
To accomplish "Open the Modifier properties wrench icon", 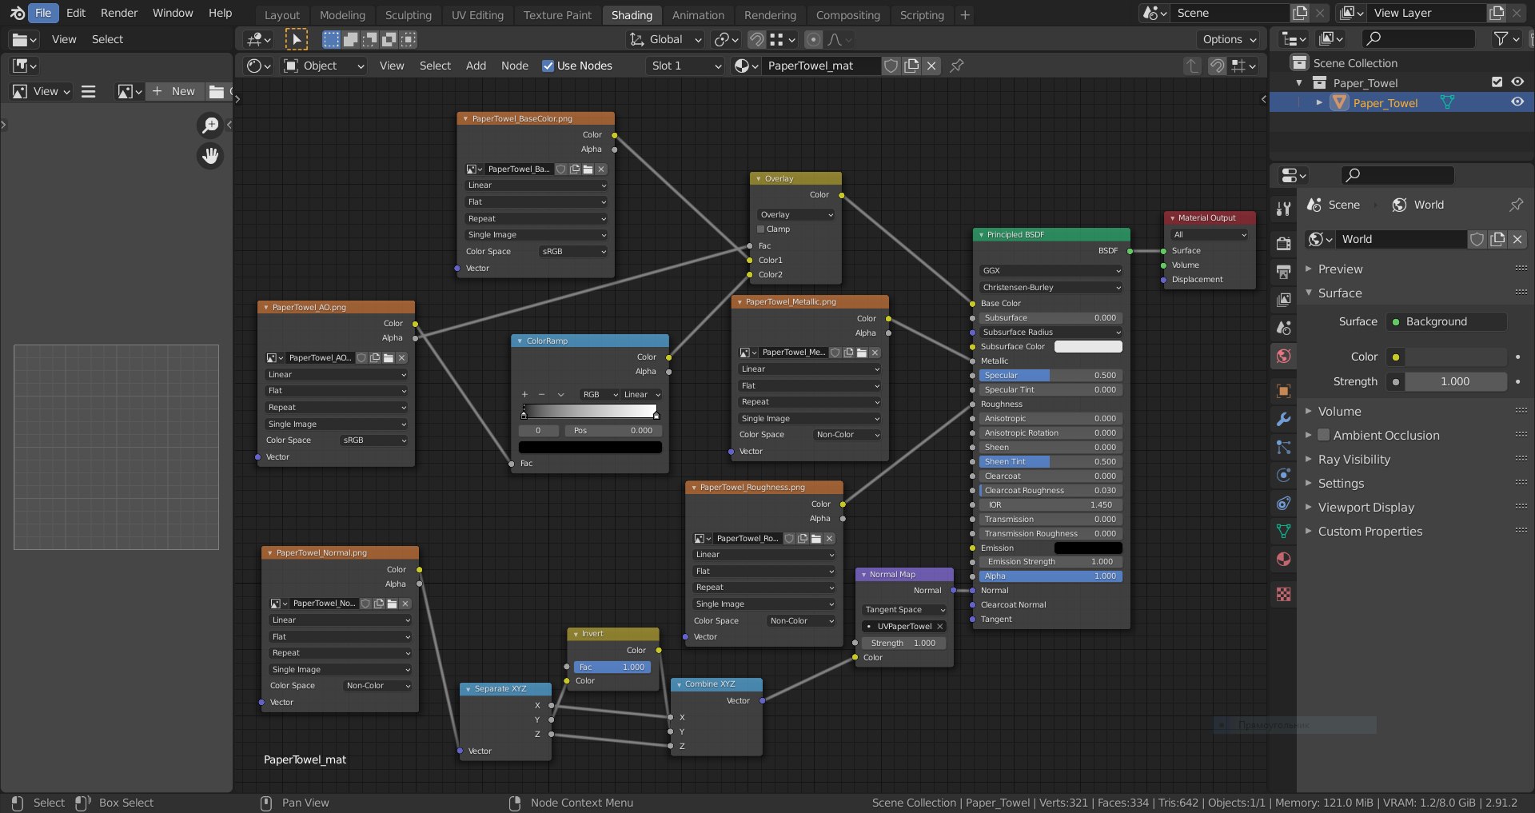I will pos(1283,419).
